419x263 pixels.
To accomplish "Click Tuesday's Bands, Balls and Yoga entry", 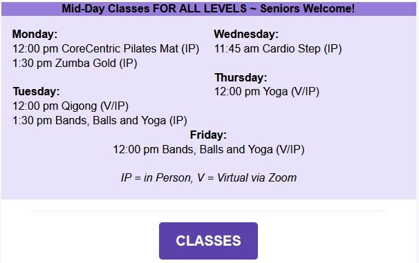I will pos(100,121).
